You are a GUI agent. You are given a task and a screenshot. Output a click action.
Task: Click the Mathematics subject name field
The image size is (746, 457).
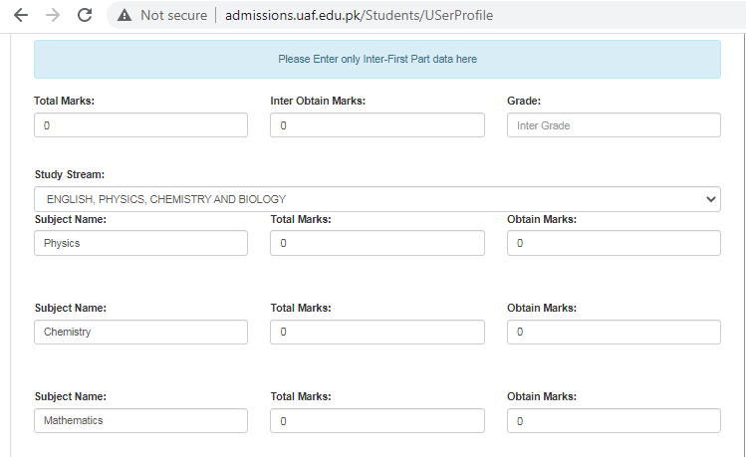point(140,421)
